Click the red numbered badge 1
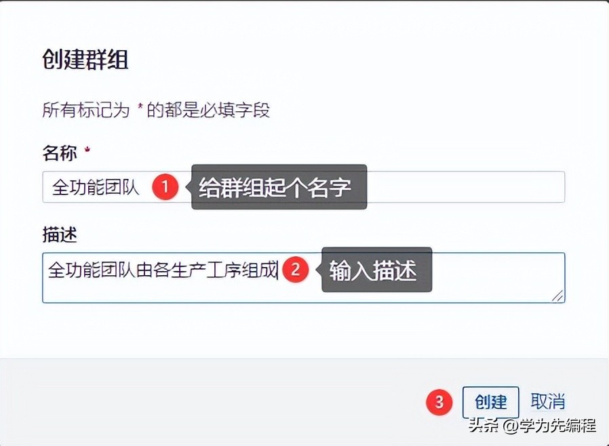 click(164, 188)
